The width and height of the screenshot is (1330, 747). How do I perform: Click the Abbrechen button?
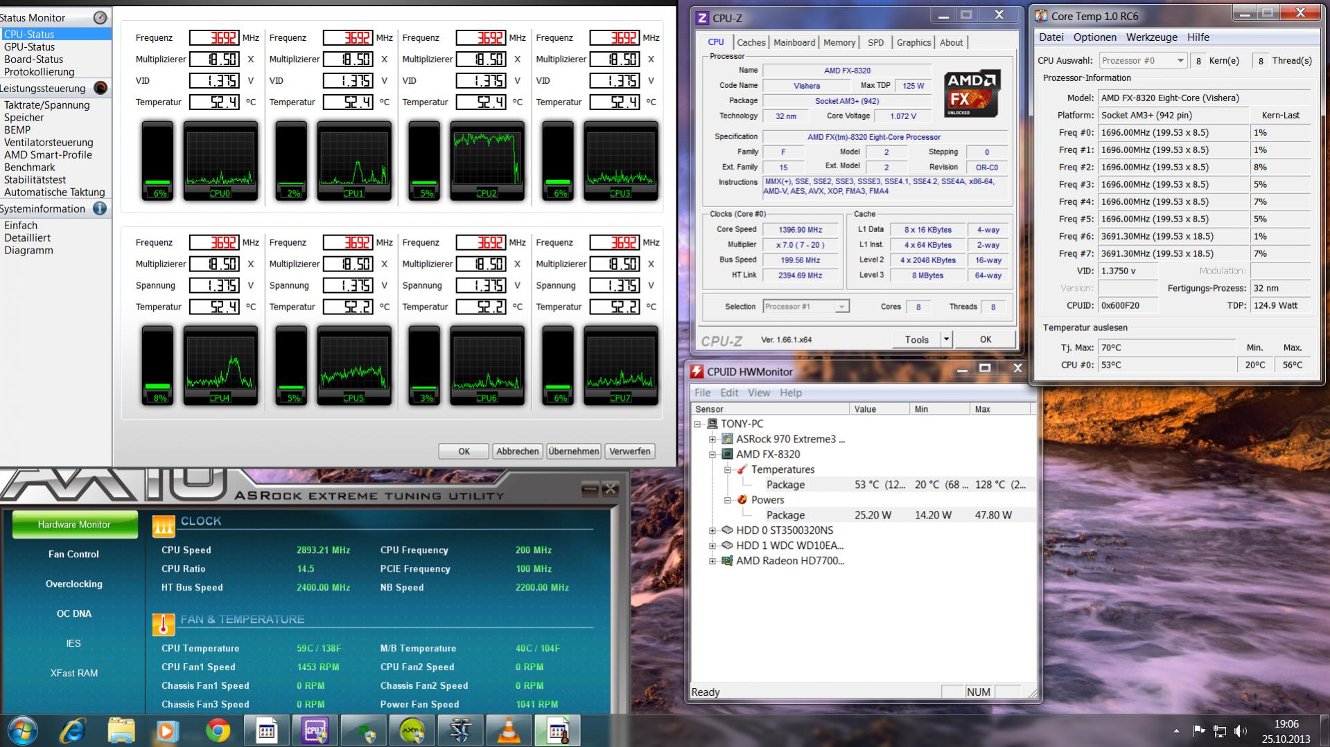click(517, 451)
